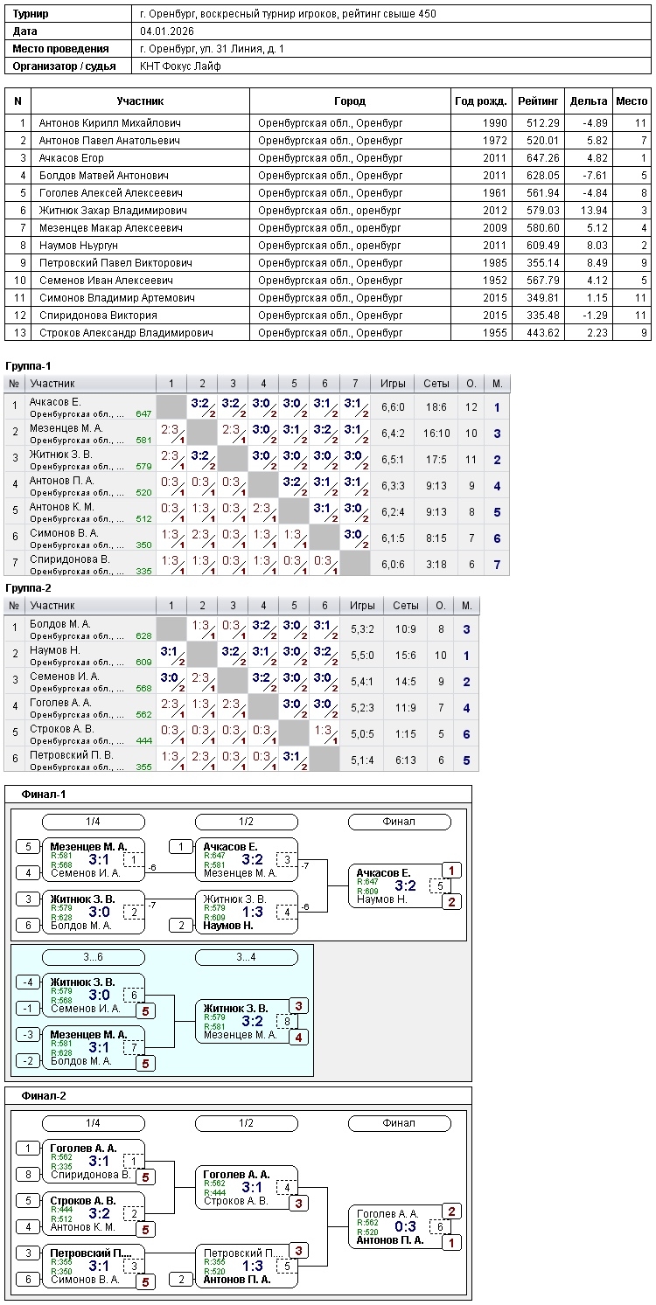656x1305 pixels.
Task: Click the 3...6 round label
Action: click(94, 957)
